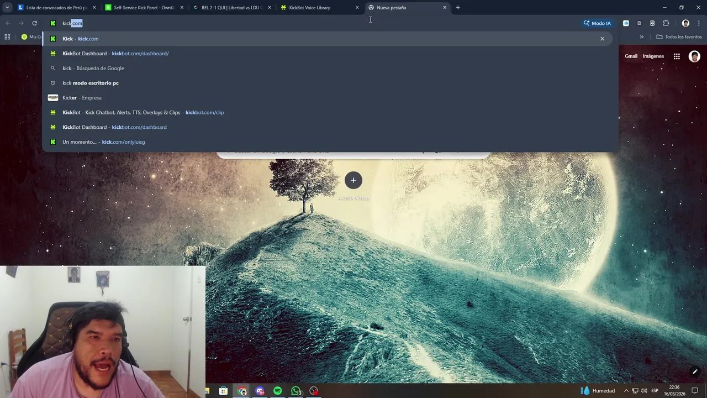This screenshot has width=707, height=398.
Task: Close the Nueva pestaña tab
Action: tap(445, 8)
